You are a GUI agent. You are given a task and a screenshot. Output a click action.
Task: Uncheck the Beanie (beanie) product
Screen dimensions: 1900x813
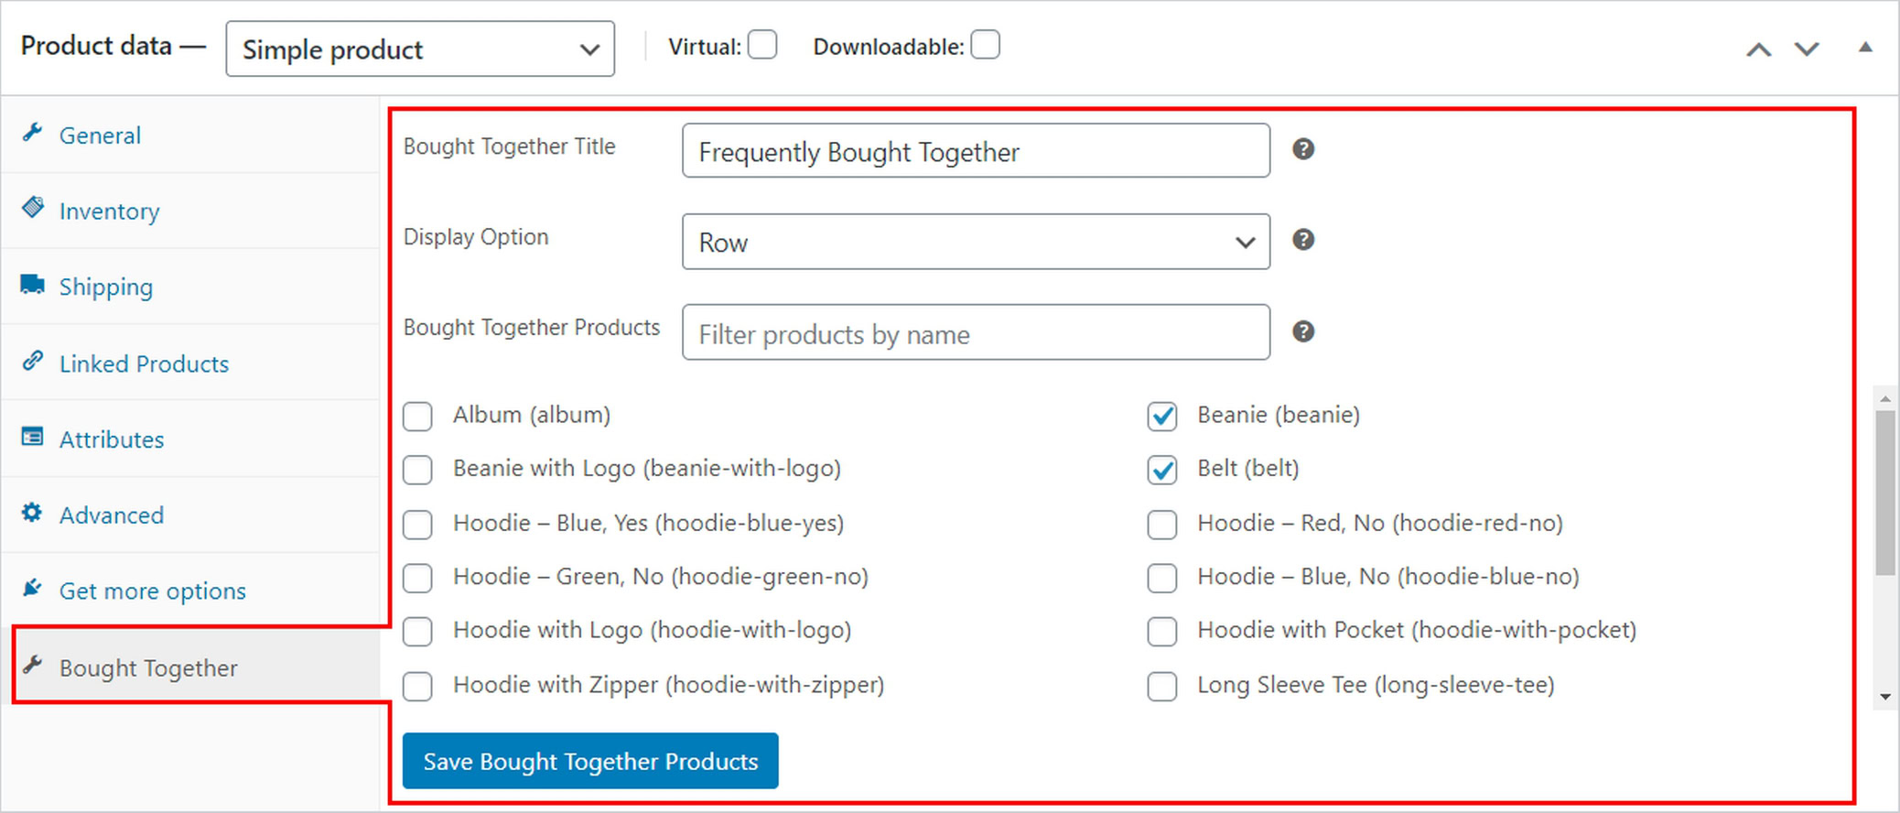1162,417
